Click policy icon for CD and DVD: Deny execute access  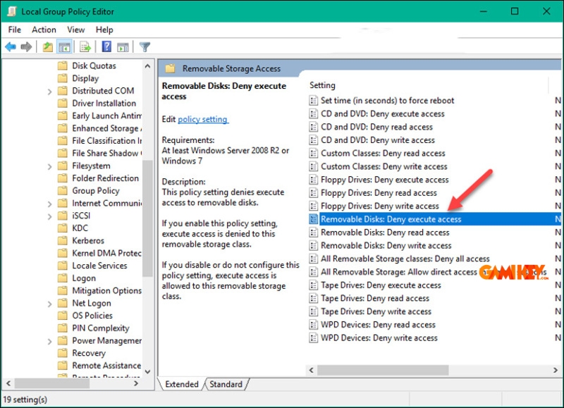pyautogui.click(x=314, y=113)
